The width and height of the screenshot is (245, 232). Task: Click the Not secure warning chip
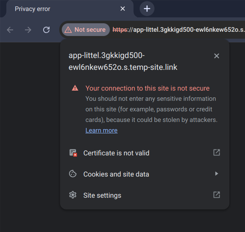click(85, 30)
